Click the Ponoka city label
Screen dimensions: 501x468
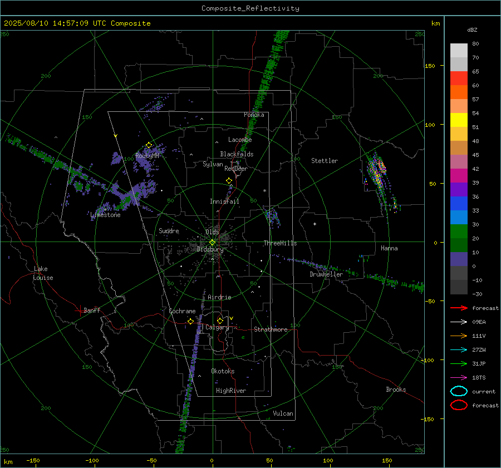tap(254, 115)
